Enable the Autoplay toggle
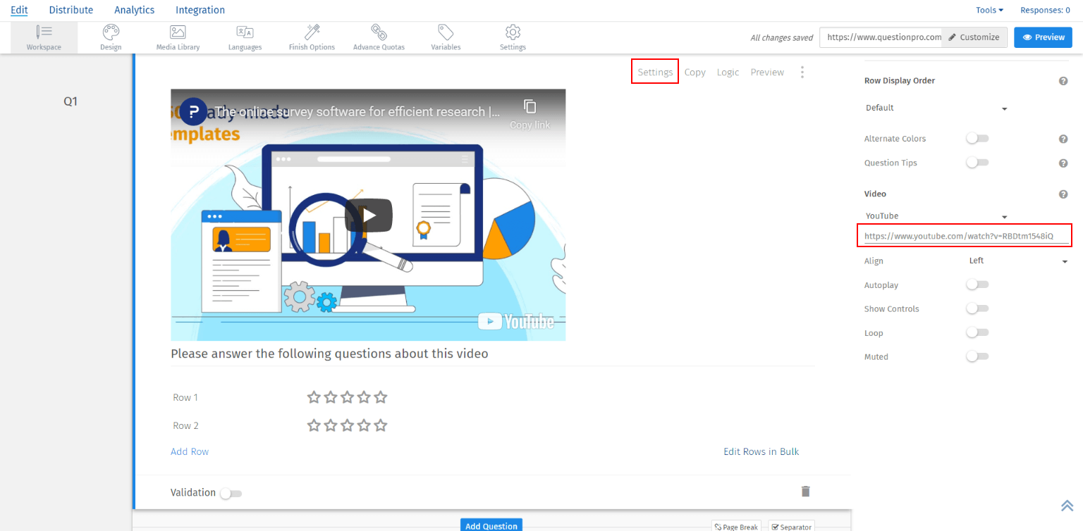Image resolution: width=1083 pixels, height=531 pixels. click(x=977, y=284)
